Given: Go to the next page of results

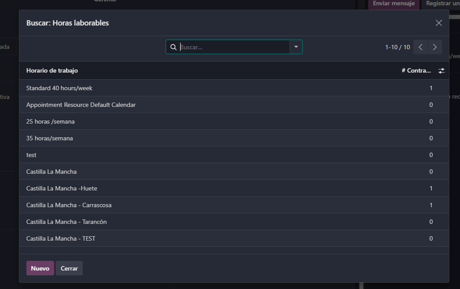Looking at the screenshot, I should (x=435, y=47).
